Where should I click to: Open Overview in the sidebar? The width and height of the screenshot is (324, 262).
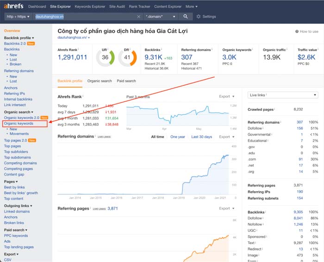pos(12,31)
